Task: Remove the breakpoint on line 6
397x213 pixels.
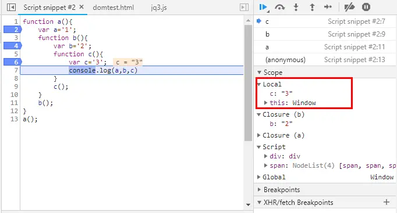Action: (x=13, y=62)
